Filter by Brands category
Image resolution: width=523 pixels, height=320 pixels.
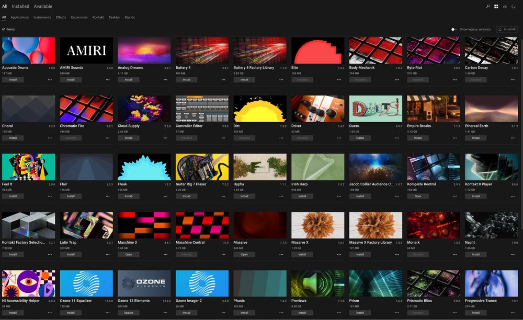click(130, 17)
